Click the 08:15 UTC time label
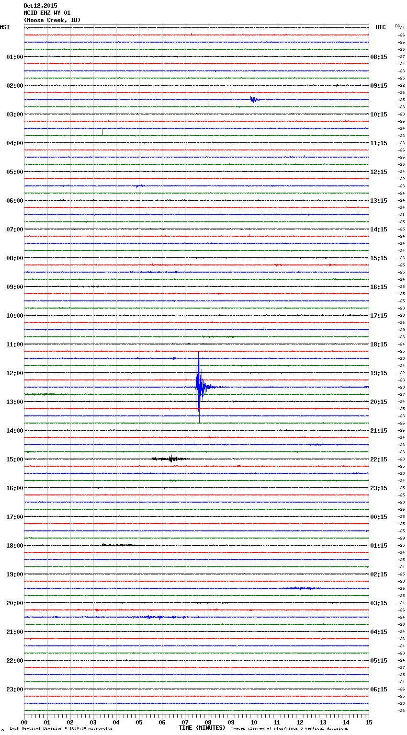The image size is (407, 735). 379,57
